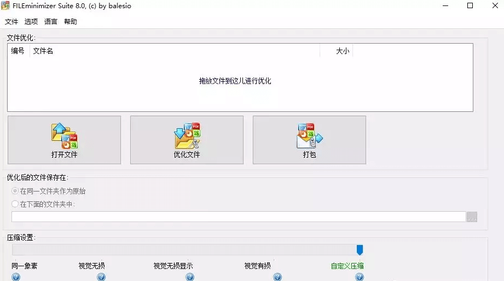Open the 选项 menu

click(31, 21)
